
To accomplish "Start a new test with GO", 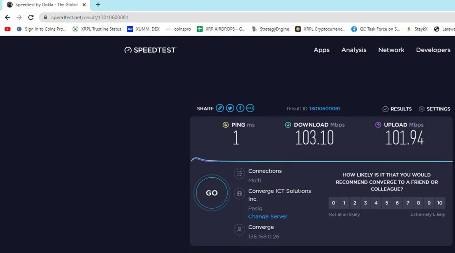I will tap(212, 193).
